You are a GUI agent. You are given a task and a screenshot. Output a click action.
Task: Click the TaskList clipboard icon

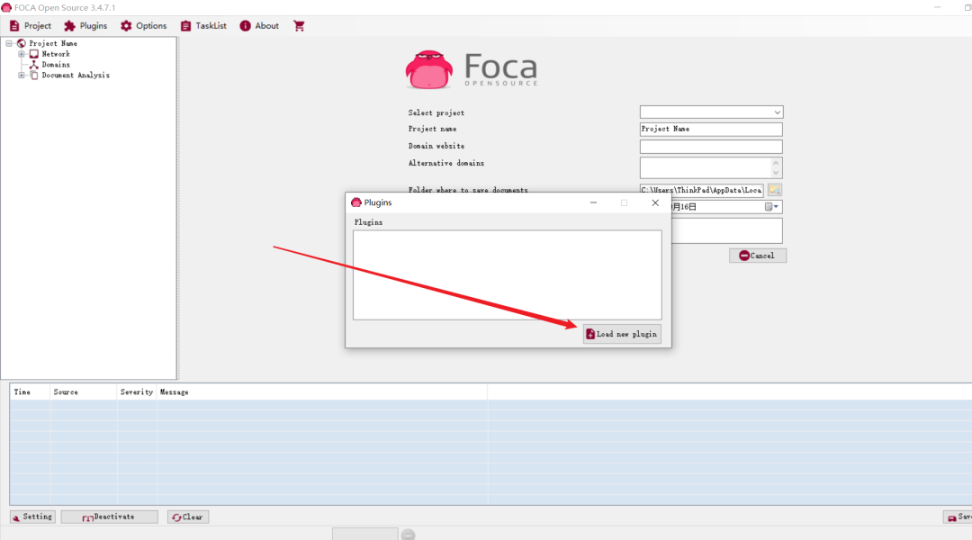(x=185, y=26)
